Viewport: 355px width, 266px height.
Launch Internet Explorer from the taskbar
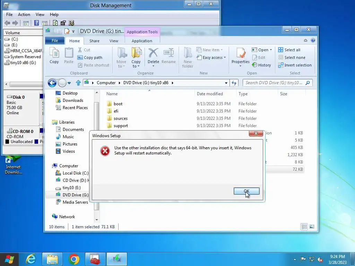[31, 259]
